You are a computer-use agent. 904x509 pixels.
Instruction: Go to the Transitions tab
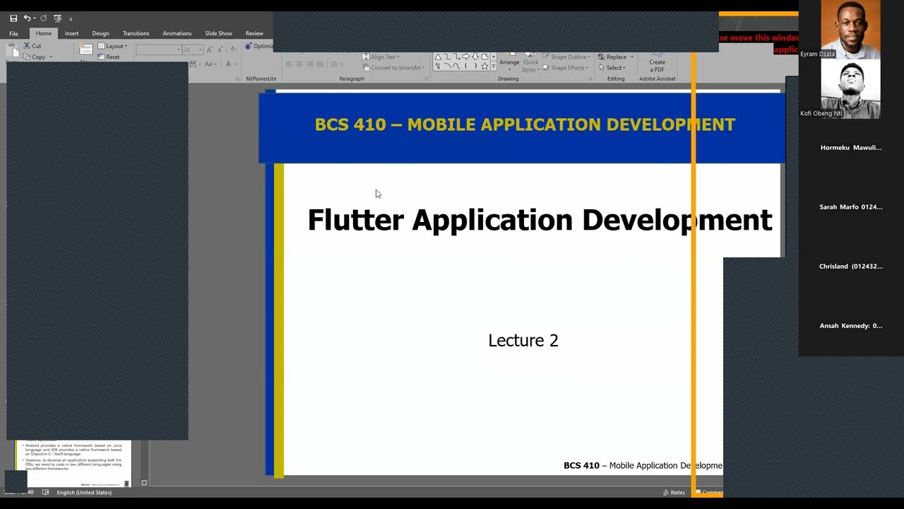click(136, 33)
